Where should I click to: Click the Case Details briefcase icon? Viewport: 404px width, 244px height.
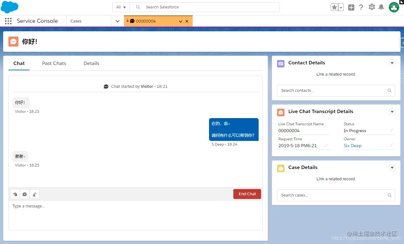[x=281, y=168]
